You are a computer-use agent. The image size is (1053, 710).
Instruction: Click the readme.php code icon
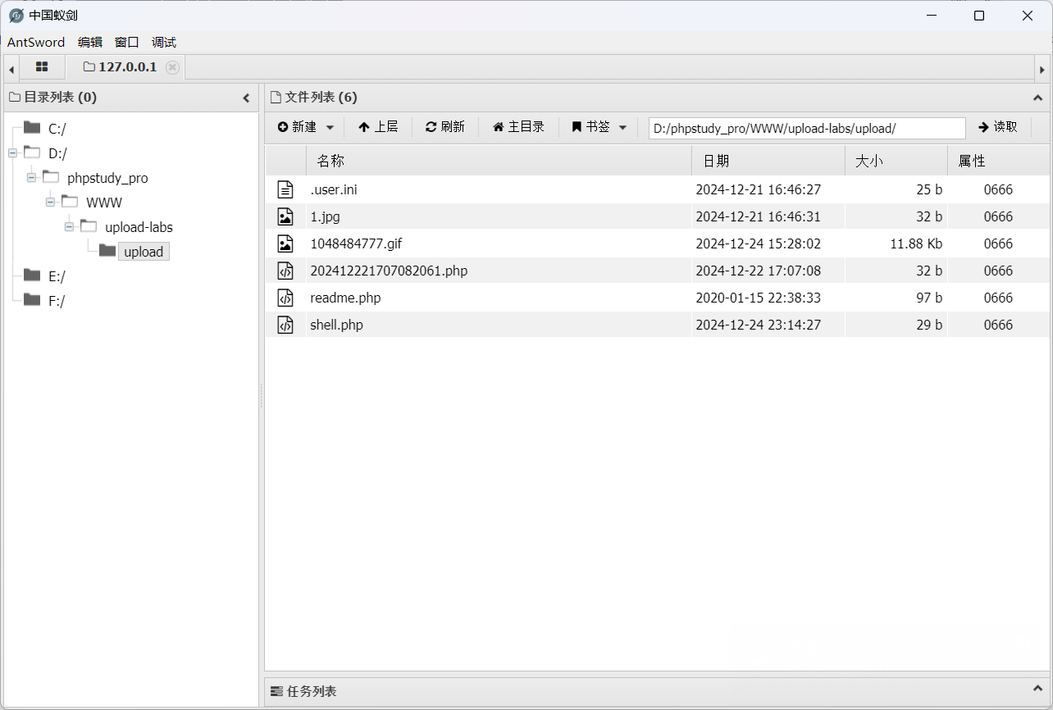pos(285,298)
